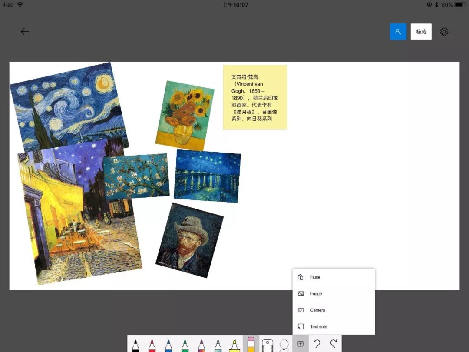
Task: Open the blue invite people button
Action: [x=398, y=31]
